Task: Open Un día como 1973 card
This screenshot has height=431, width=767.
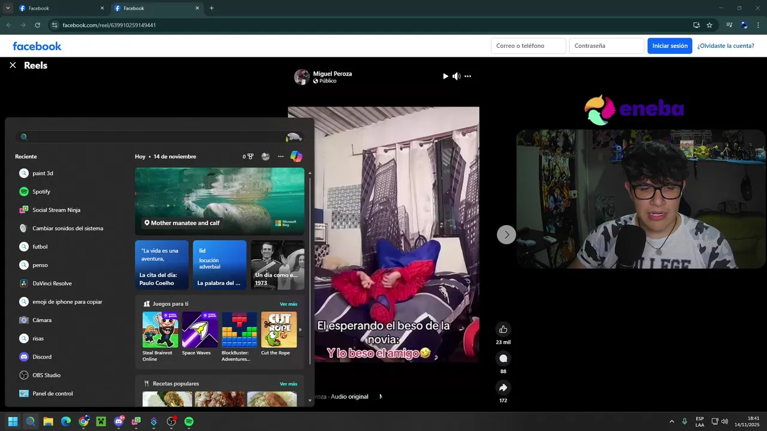Action: point(277,265)
